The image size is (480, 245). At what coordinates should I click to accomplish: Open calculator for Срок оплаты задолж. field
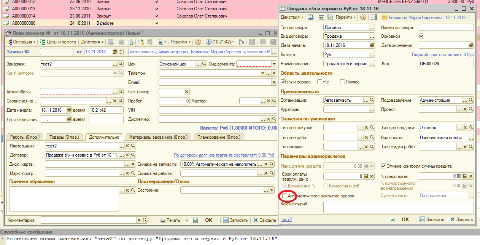(366, 176)
